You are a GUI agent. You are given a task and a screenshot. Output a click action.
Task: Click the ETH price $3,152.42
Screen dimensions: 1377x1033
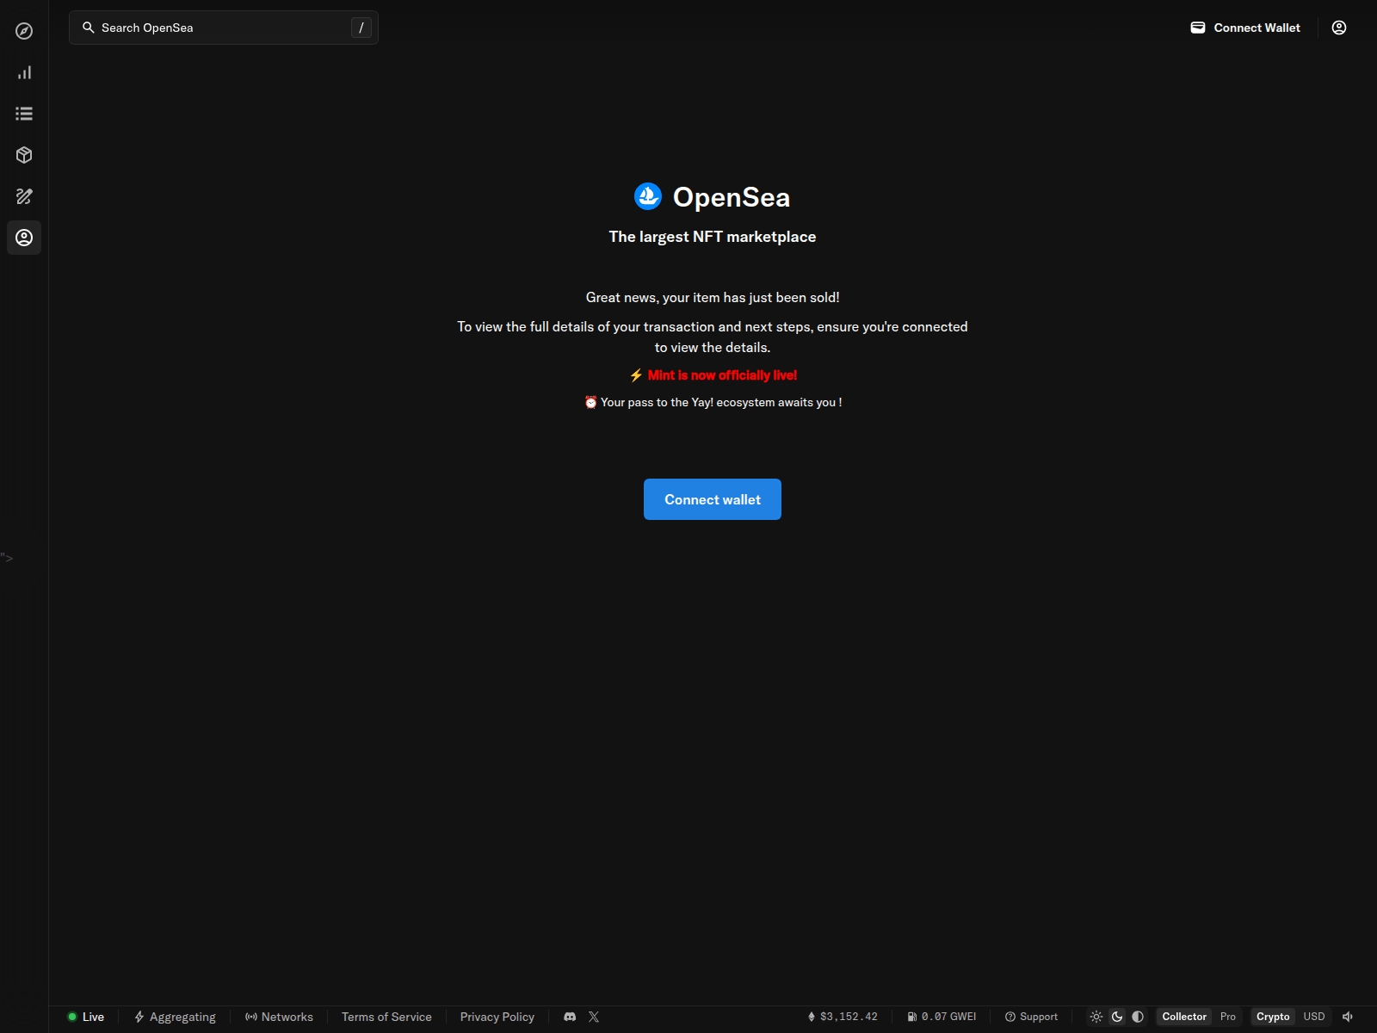click(x=843, y=1017)
